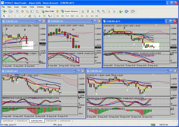Open the Insert menu
This screenshot has height=127, width=179.
(x=16, y=7)
